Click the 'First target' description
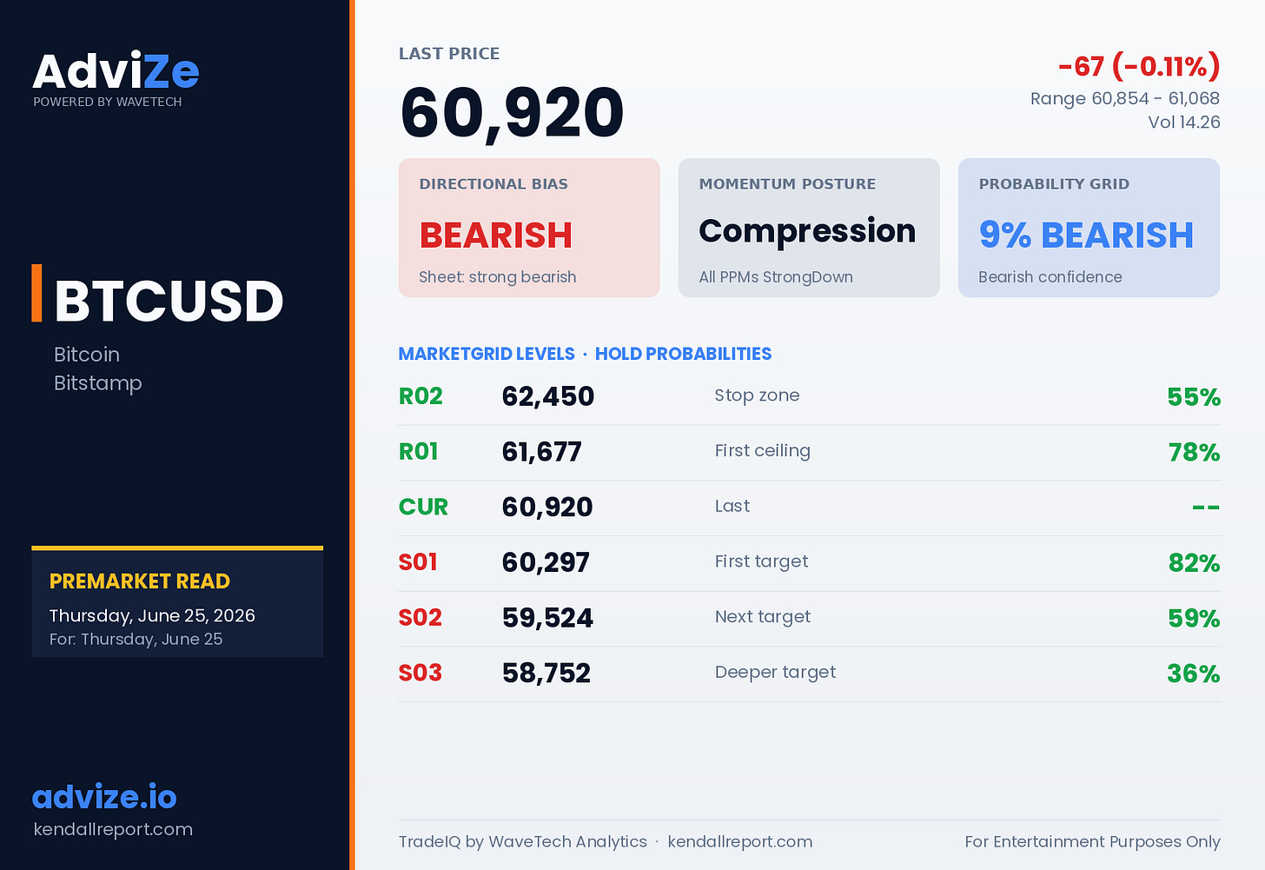The height and width of the screenshot is (870, 1265). (761, 561)
